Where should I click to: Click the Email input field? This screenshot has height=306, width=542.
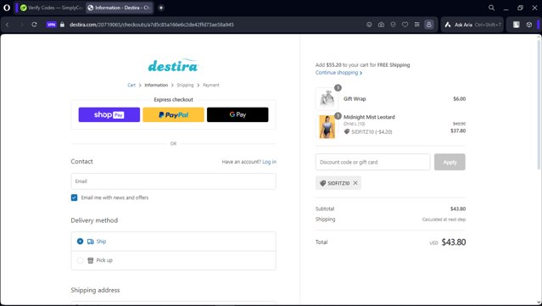[173, 181]
